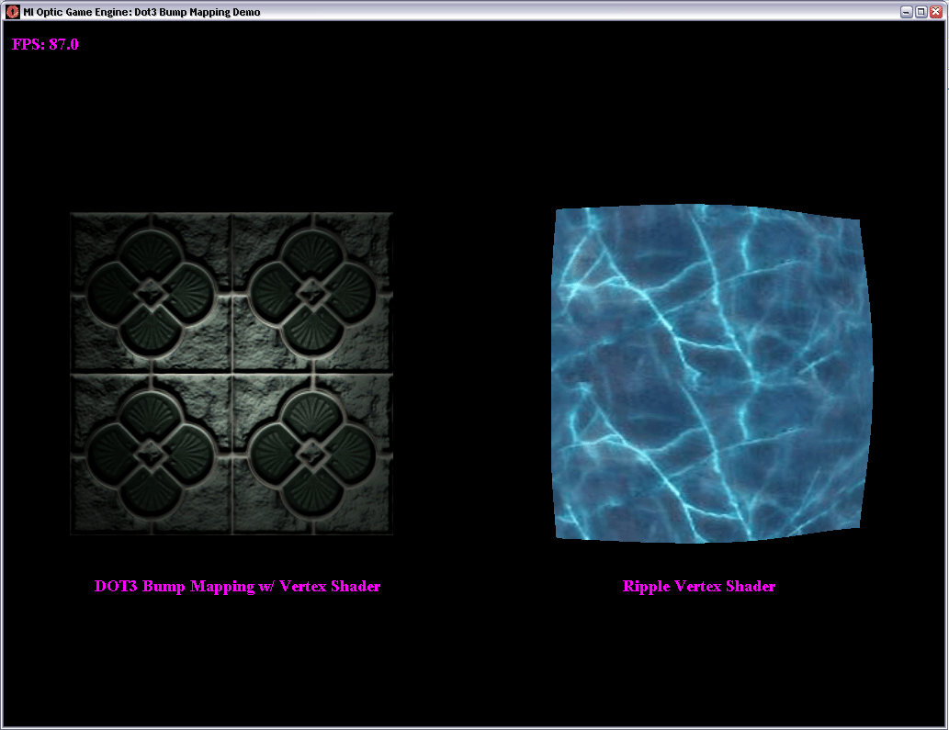Click the MI Optic Game Engine title bar icon
This screenshot has height=730, width=949.
(x=12, y=12)
